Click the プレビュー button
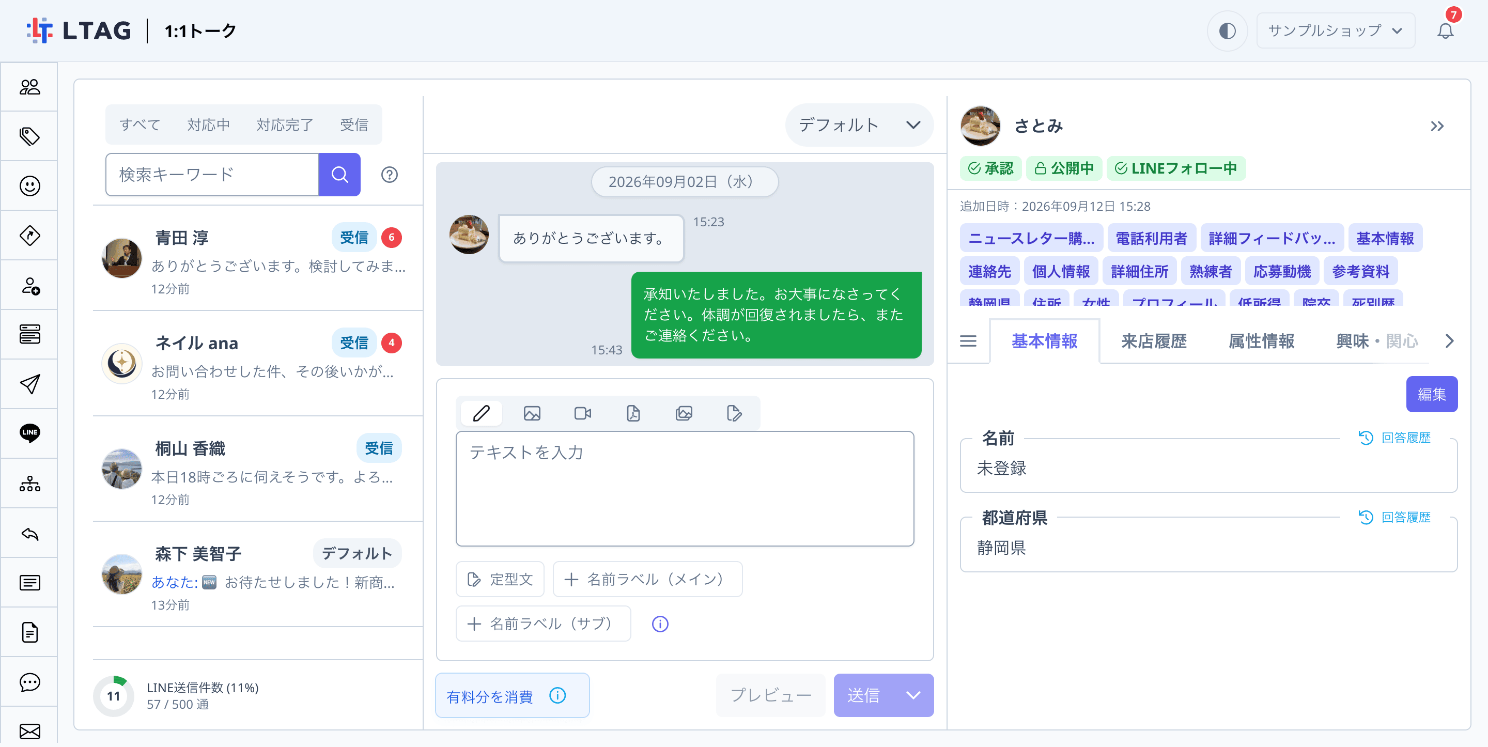Viewport: 1488px width, 747px height. pyautogui.click(x=770, y=695)
